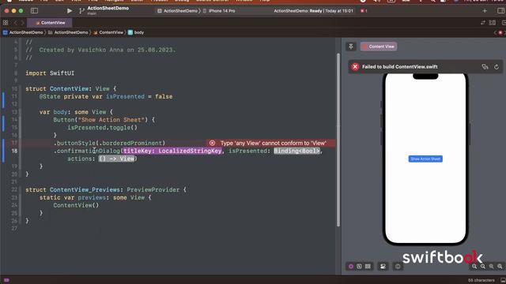Zoom in the preview canvas

click(500, 267)
